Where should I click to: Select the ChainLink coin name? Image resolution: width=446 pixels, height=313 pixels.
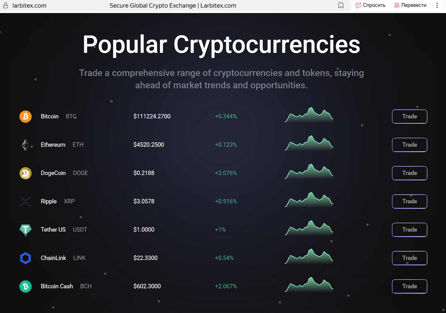click(54, 258)
